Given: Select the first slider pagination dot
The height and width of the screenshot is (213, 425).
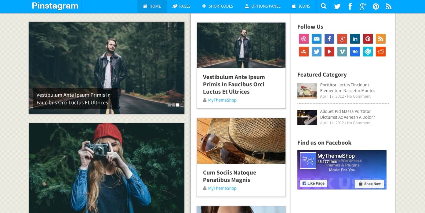Looking at the screenshot, I should (169, 105).
